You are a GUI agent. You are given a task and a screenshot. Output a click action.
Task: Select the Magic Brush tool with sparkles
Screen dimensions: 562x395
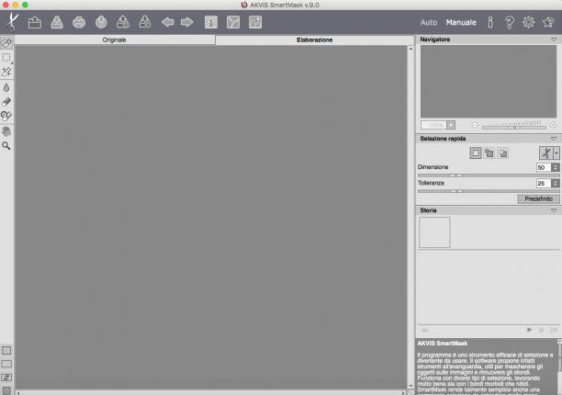pyautogui.click(x=6, y=72)
